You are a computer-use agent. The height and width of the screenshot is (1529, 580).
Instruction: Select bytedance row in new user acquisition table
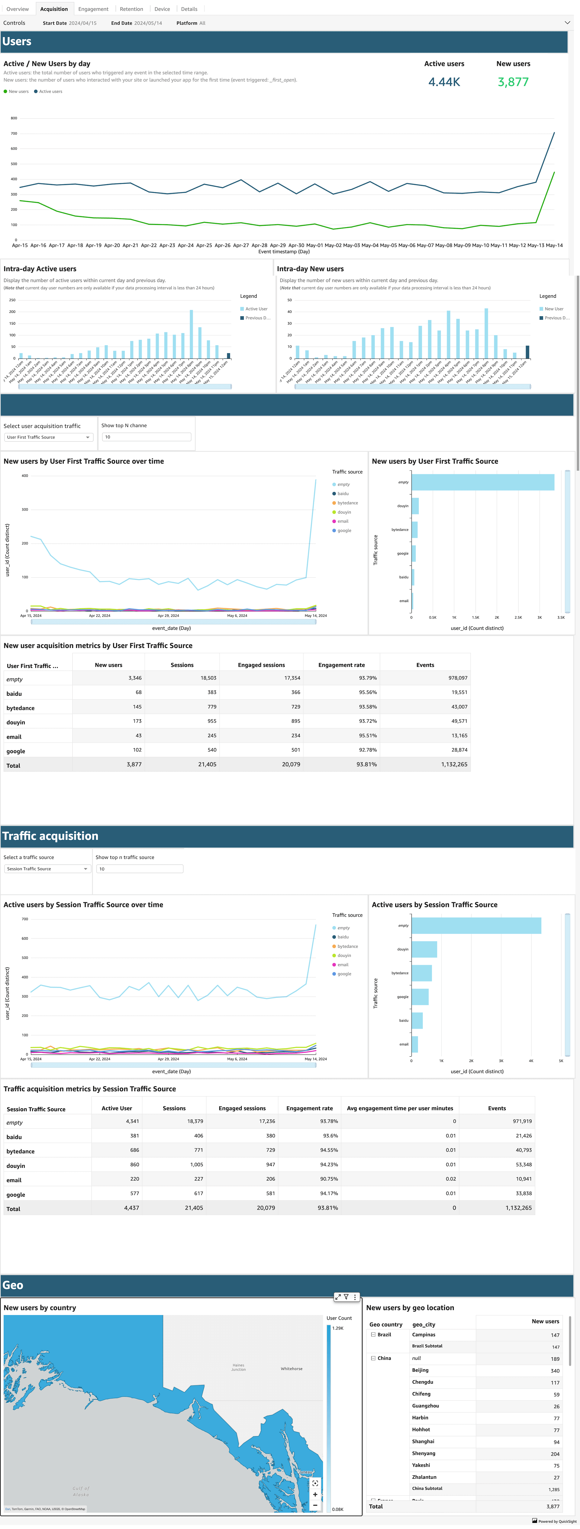237,707
